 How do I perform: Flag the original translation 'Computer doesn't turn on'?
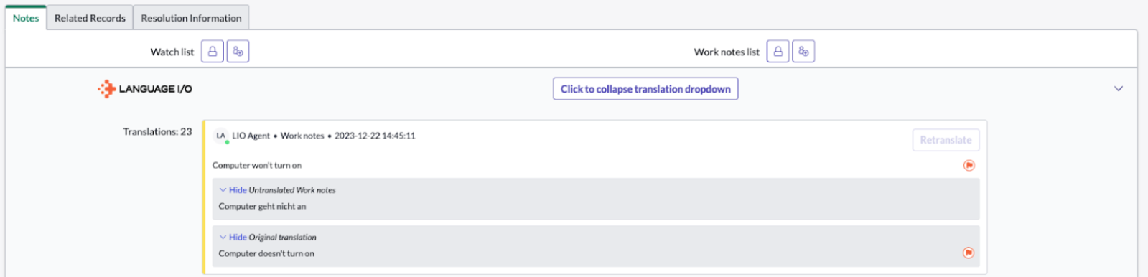pos(969,253)
